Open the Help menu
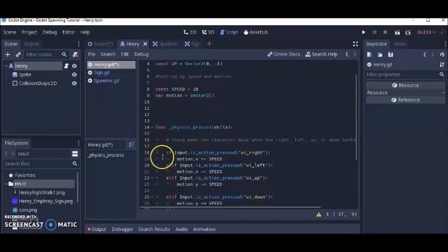The height and width of the screenshot is (252, 448). [85, 32]
